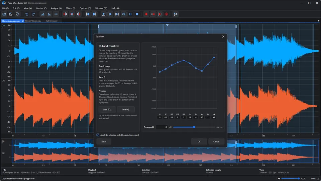The image size is (321, 181).
Task: Click the 62 Hz band value box
Action: pos(166,117)
